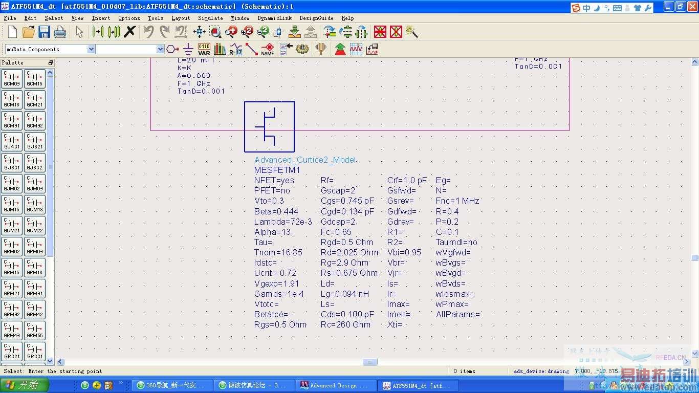Image resolution: width=699 pixels, height=393 pixels.
Task: Zoom in by two with the red magnifier
Action: click(x=247, y=32)
